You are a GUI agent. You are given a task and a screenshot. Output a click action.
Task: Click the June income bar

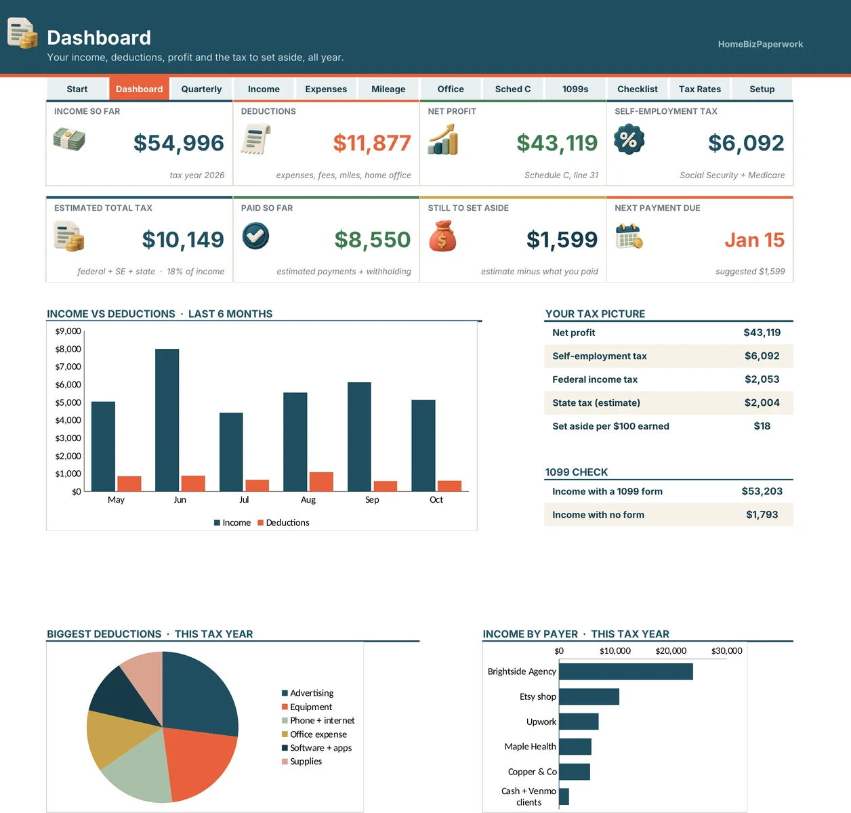coord(167,420)
